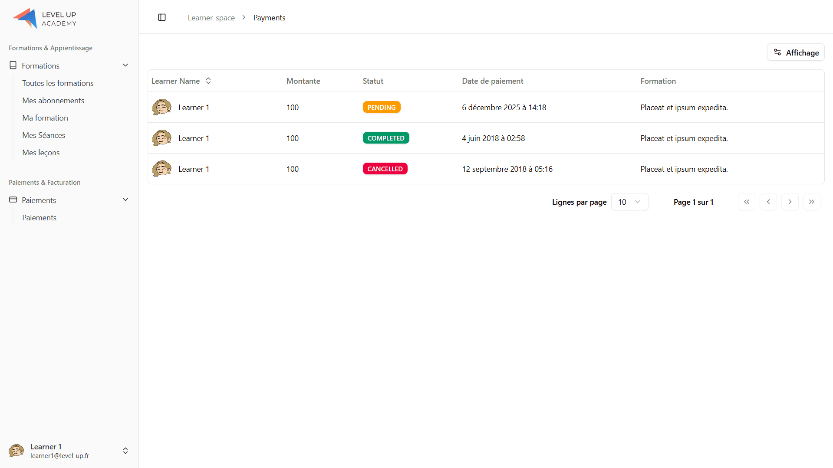Go to the first page
Screen dimensions: 833x468
click(747, 202)
